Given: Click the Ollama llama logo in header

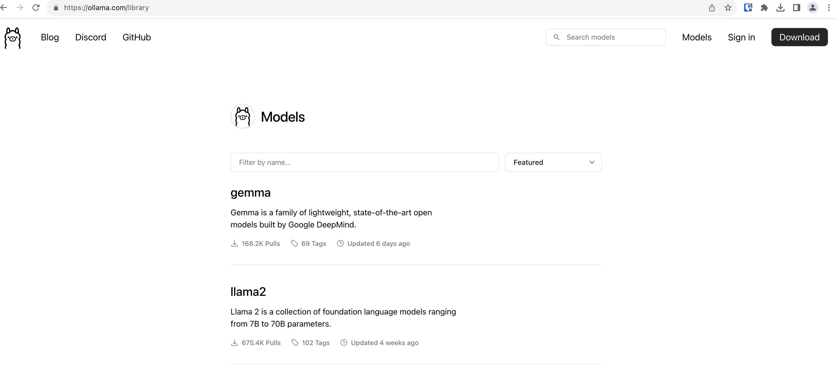Looking at the screenshot, I should click(13, 38).
